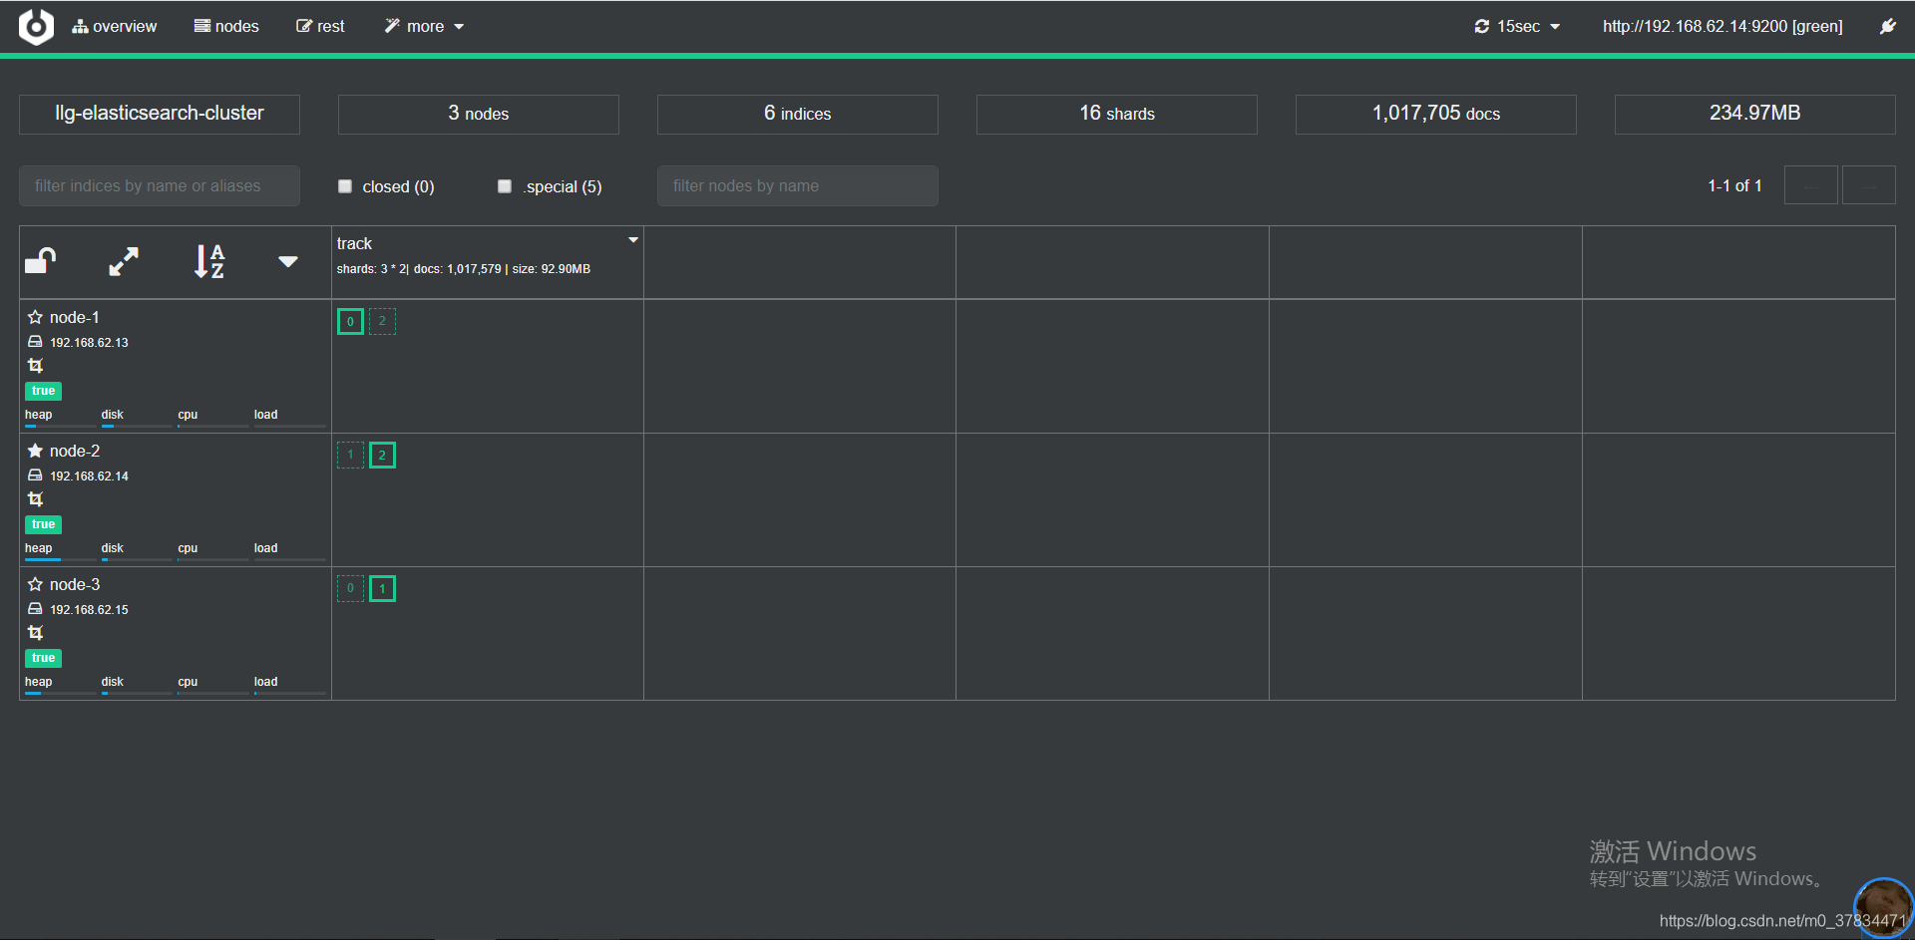
Task: Select replica shard 1 on node-2
Action: (x=350, y=455)
